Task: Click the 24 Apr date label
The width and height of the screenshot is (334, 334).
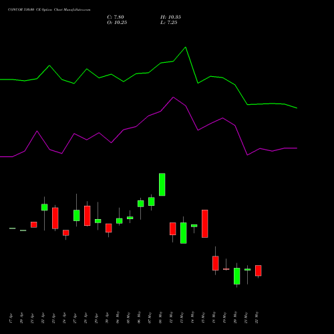Action: click(x=64, y=318)
